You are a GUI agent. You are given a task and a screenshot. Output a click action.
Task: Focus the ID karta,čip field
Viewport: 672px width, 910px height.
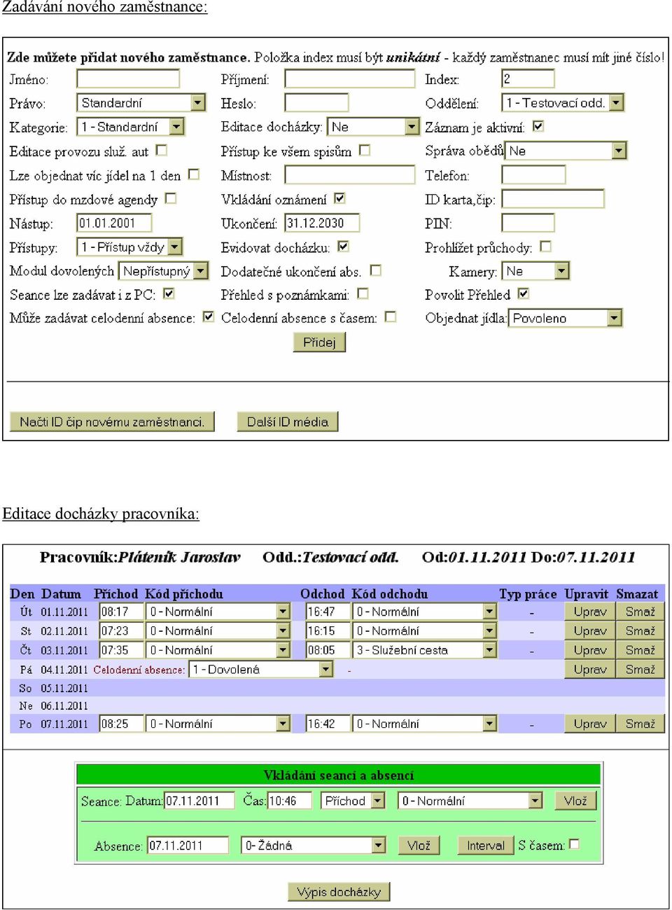[x=553, y=199]
